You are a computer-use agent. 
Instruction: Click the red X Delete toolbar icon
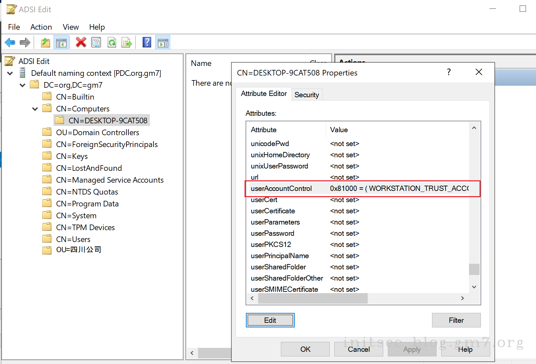tap(81, 43)
